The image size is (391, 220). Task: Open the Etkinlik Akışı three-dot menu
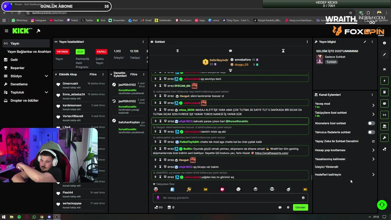(103, 74)
